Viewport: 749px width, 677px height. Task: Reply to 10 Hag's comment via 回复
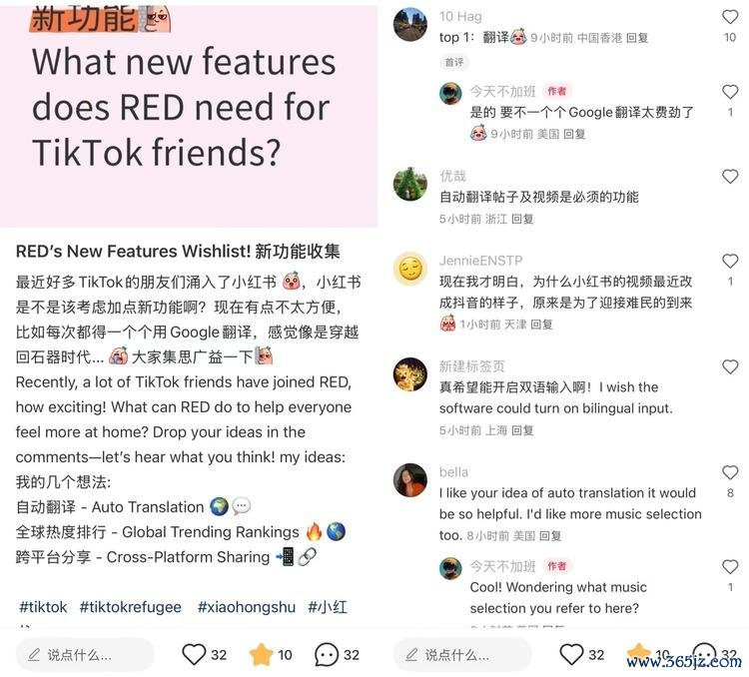point(637,38)
